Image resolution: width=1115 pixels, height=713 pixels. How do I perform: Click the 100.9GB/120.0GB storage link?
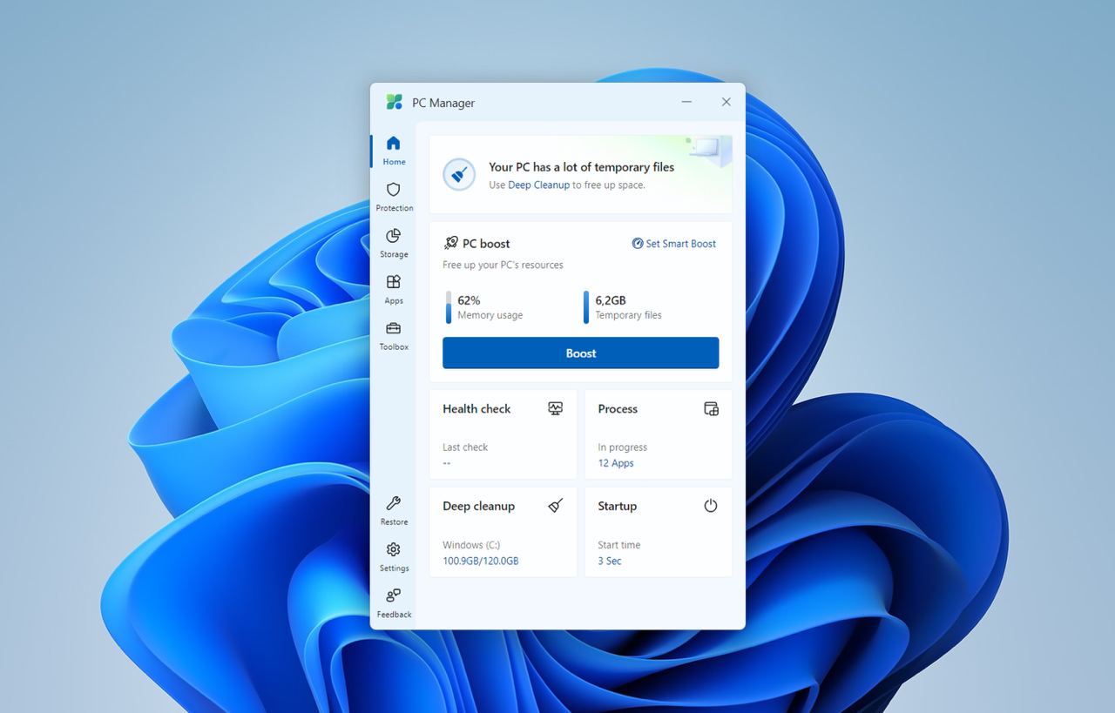coord(480,561)
